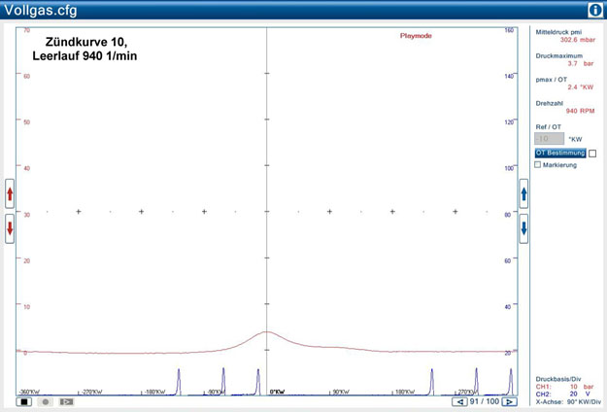
Task: Open the info icon in title bar
Action: point(594,10)
